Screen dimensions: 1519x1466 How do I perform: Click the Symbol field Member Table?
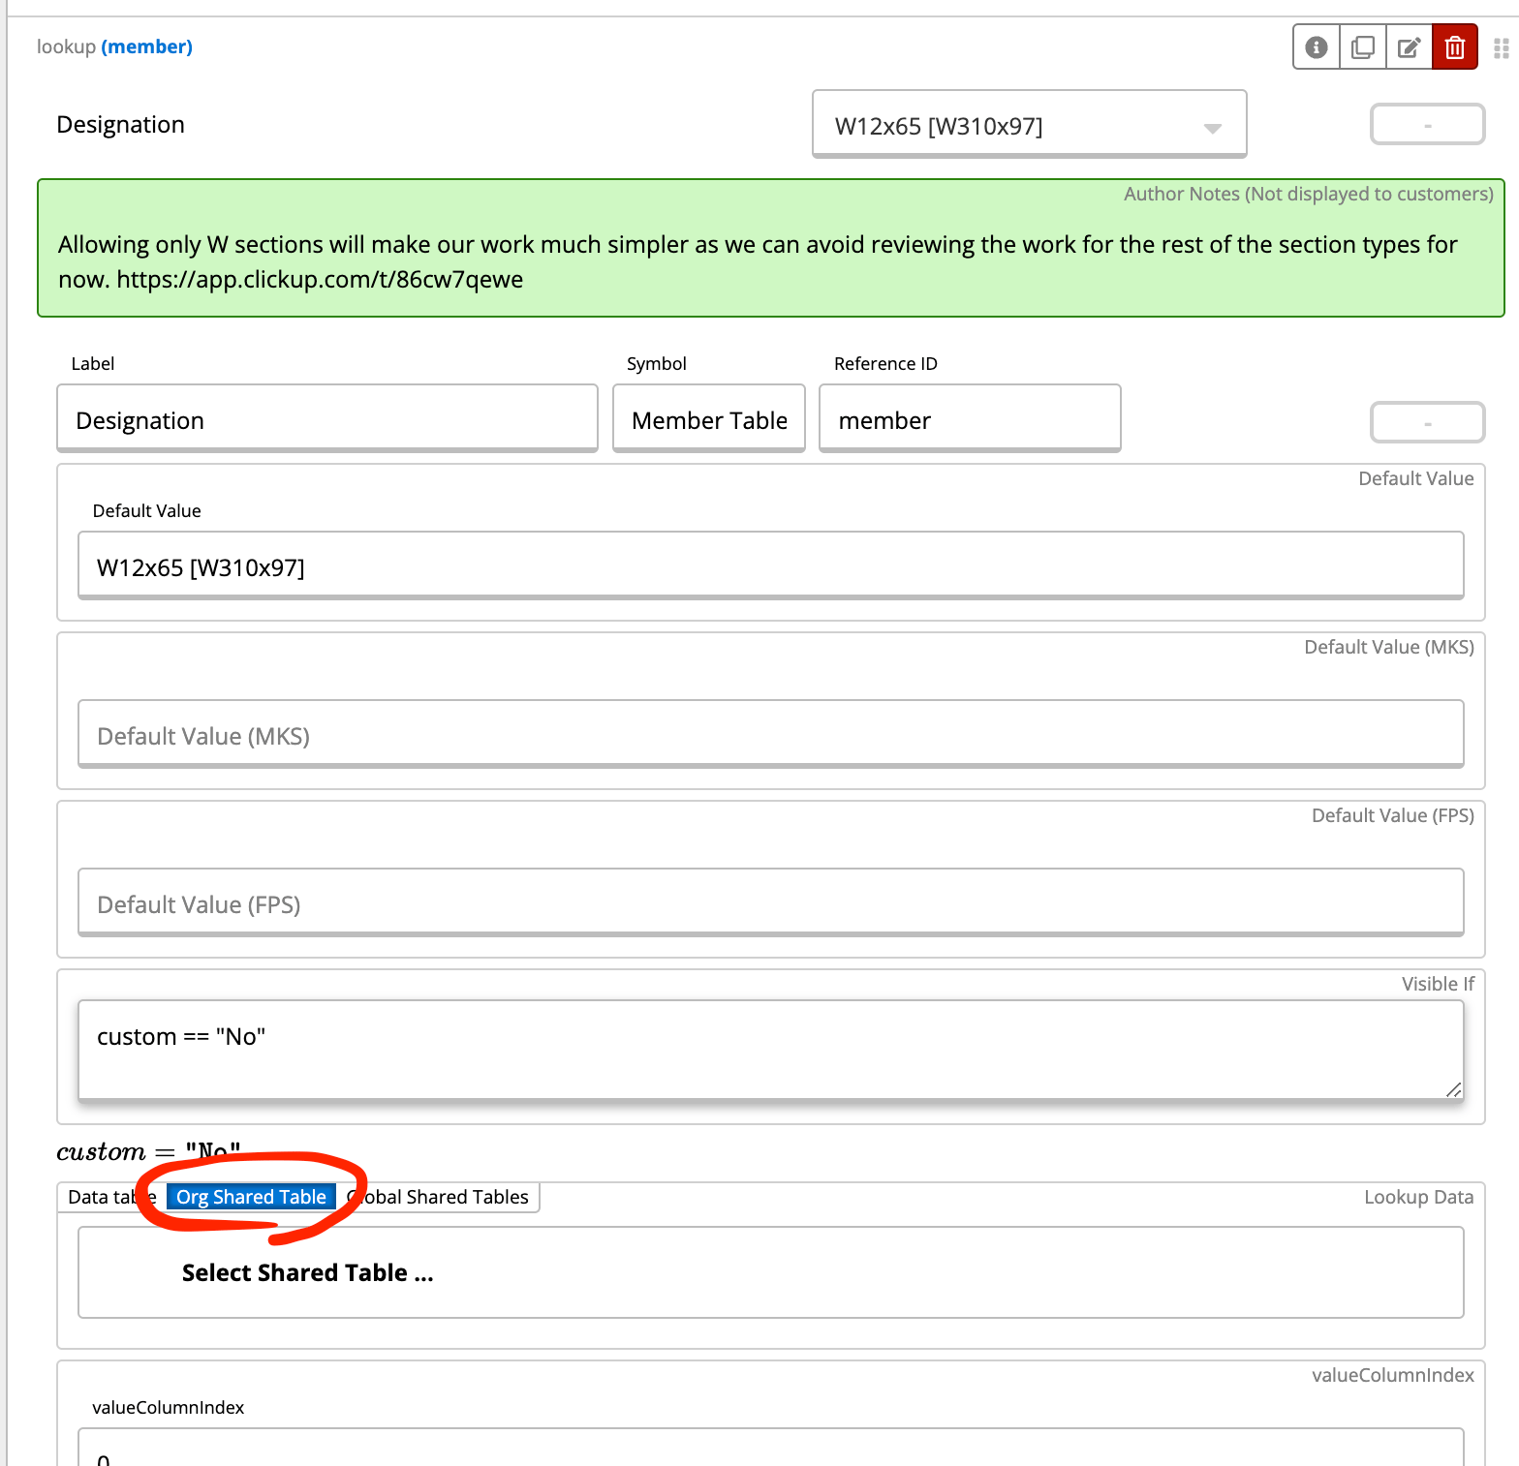(x=709, y=419)
